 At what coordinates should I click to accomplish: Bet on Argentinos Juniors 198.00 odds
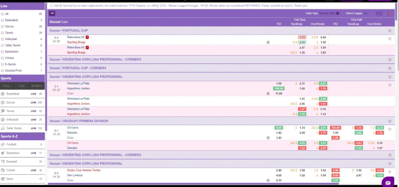[279, 88]
